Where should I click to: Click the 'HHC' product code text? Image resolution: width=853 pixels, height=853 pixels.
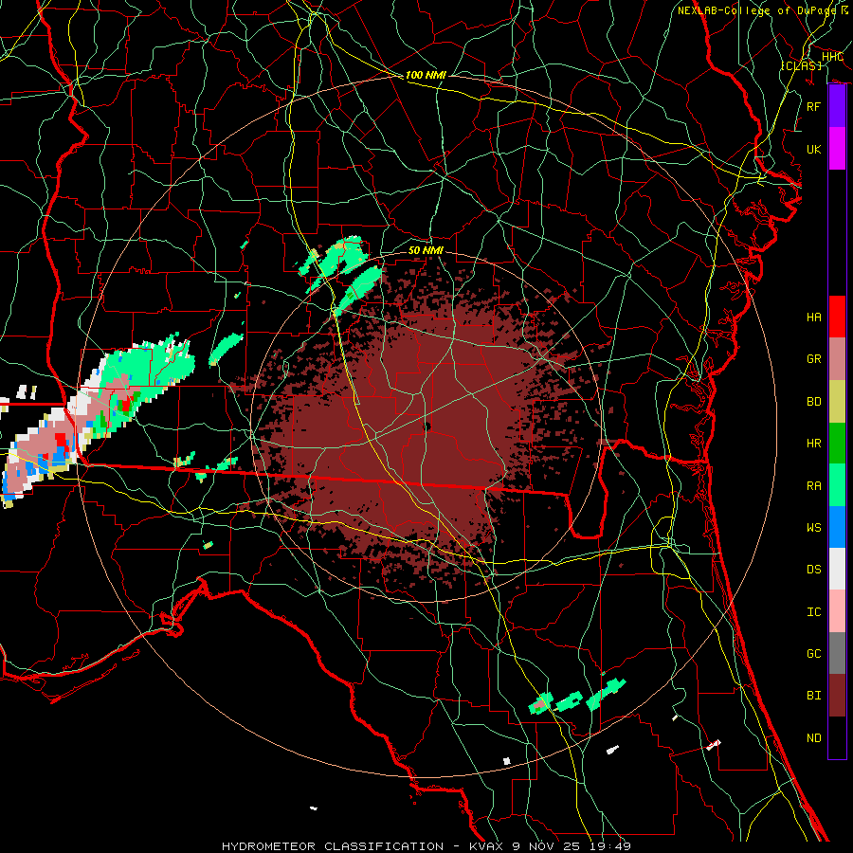832,57
